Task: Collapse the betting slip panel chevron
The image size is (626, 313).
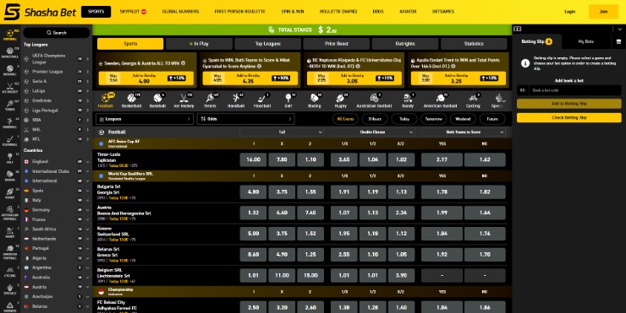Action: click(619, 29)
